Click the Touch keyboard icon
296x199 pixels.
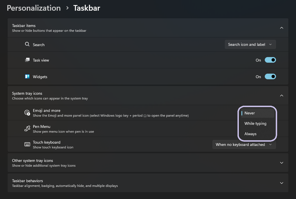[27, 144]
